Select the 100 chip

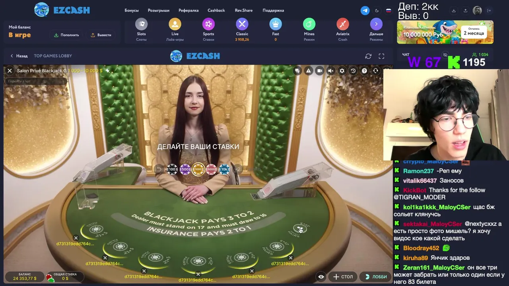click(x=172, y=169)
